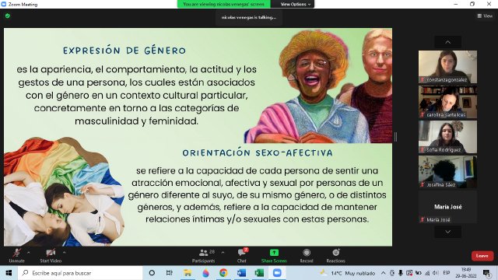Open the Participants panel
Screen dimensions: 498x280
tap(204, 256)
